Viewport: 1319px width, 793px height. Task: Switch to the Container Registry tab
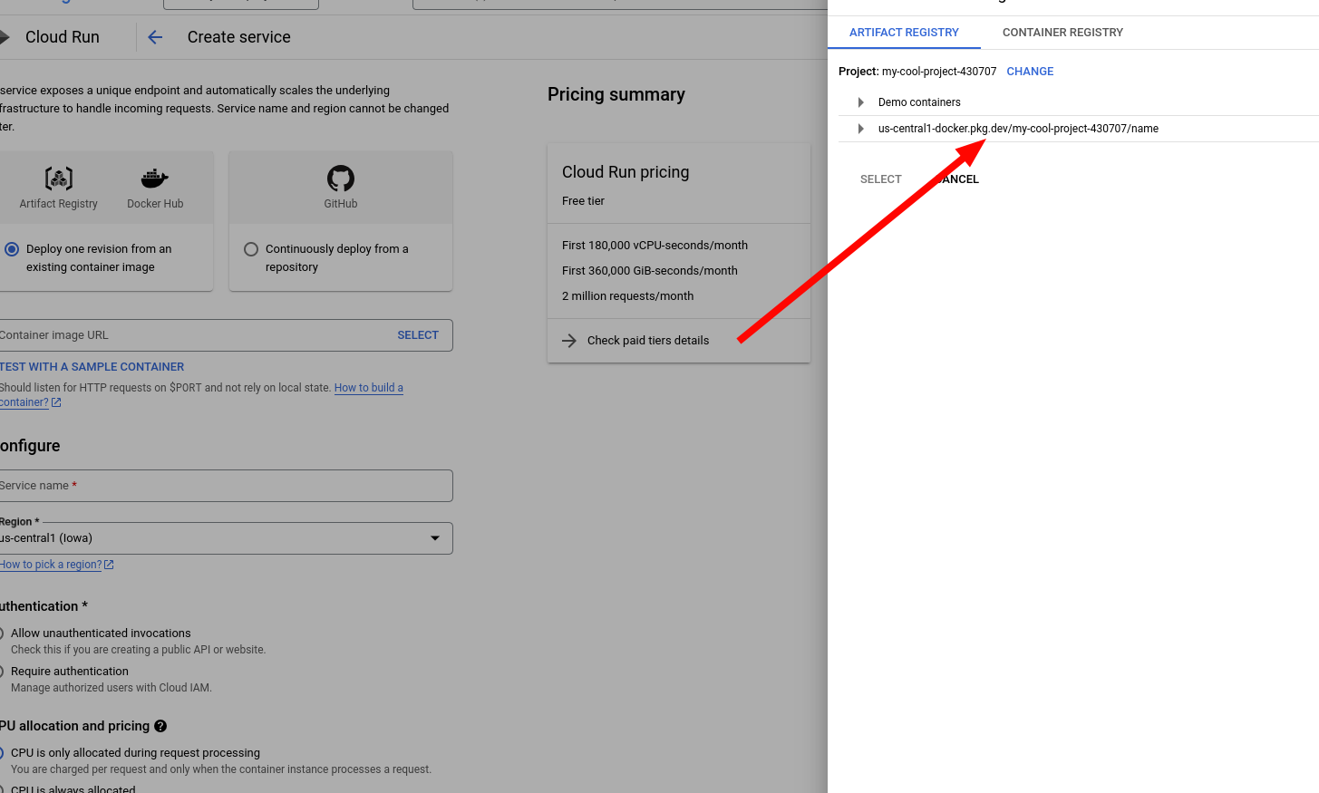[x=1062, y=33]
